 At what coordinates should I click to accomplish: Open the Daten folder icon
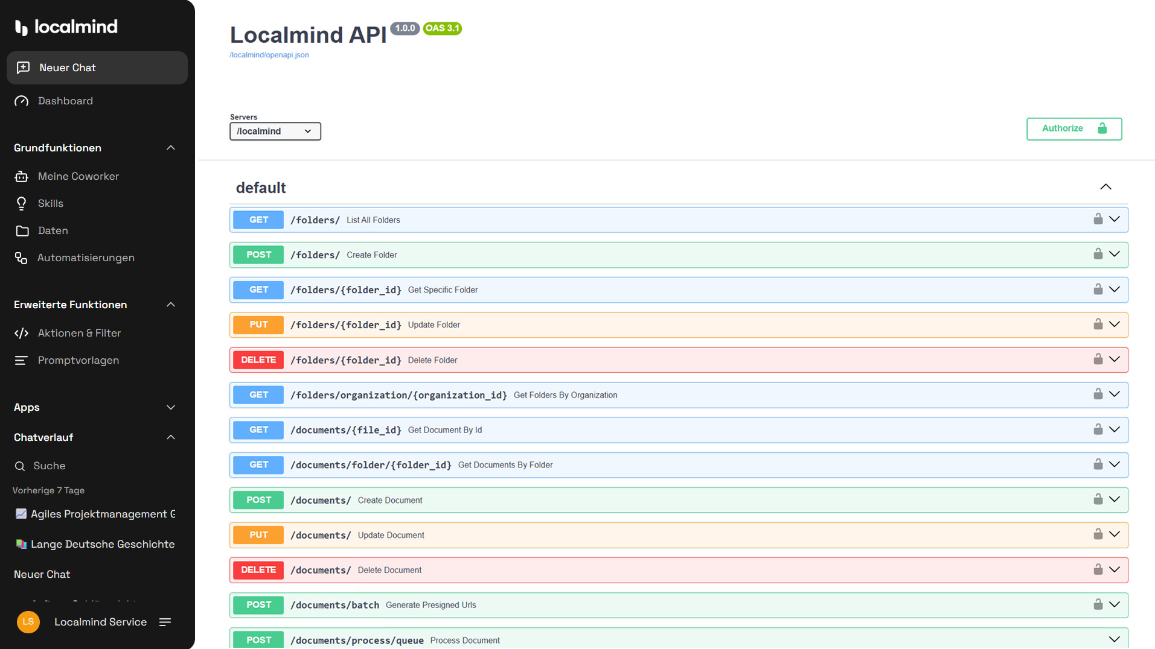pyautogui.click(x=22, y=230)
